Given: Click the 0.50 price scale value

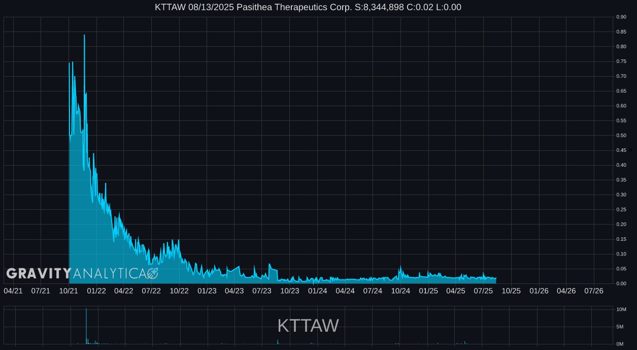Looking at the screenshot, I should point(621,136).
